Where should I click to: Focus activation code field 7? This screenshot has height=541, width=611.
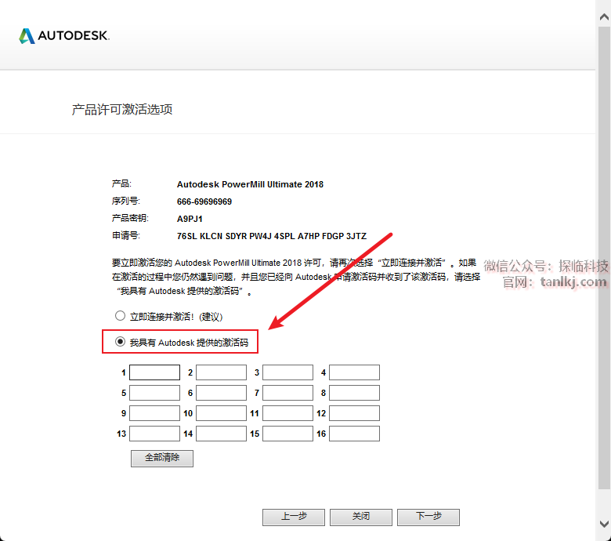point(288,393)
